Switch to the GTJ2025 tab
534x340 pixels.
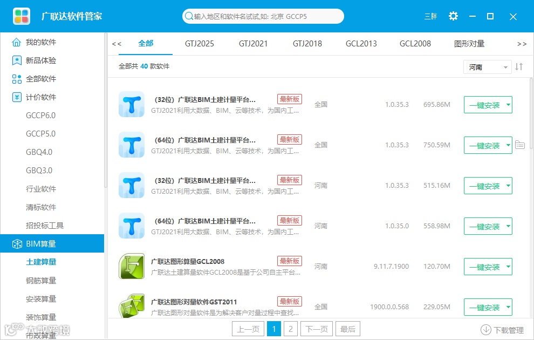[199, 44]
